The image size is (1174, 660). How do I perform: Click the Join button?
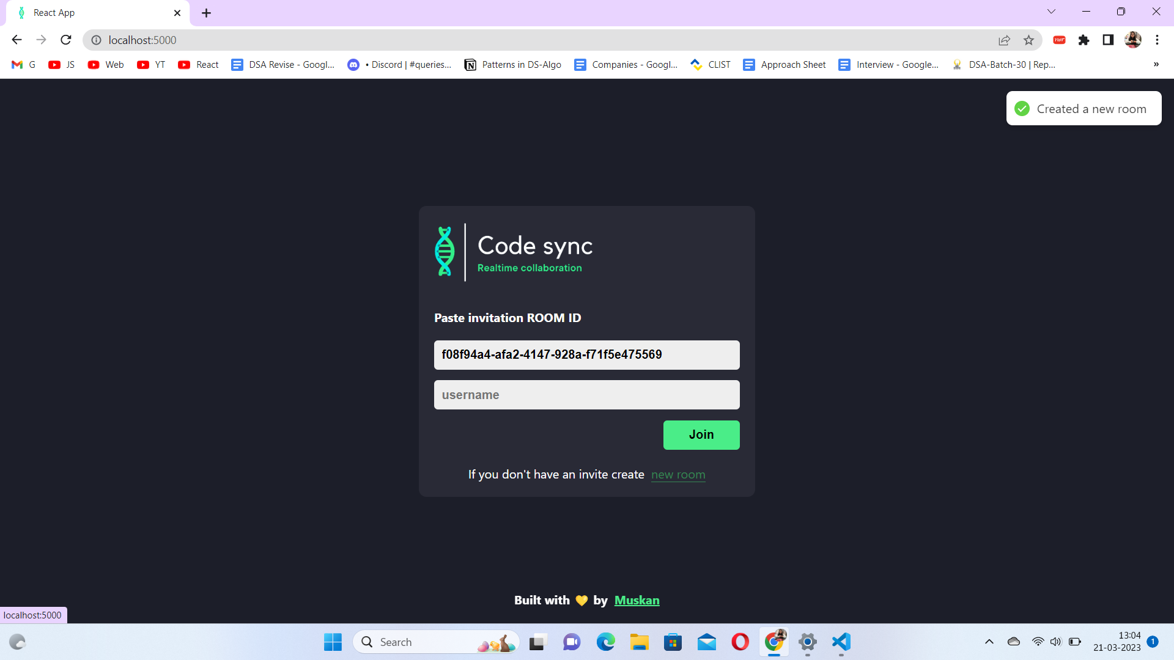(701, 435)
